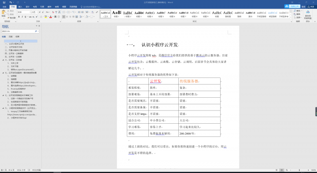Toggle Italic formatting
This screenshot has width=317, height=173.
(x=22, y=17)
